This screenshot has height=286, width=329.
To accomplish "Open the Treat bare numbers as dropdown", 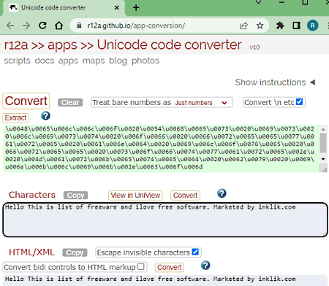I will (x=162, y=102).
